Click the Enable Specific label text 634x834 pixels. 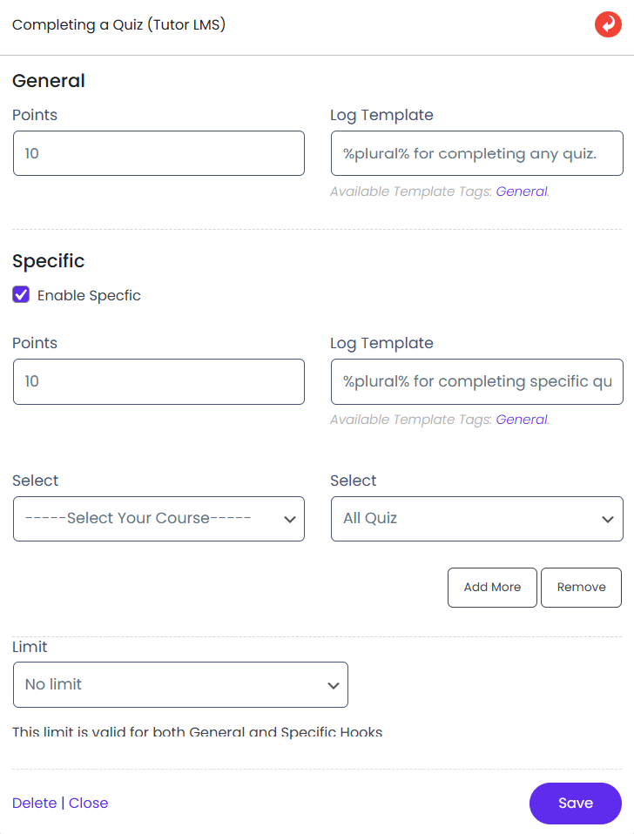(x=89, y=296)
